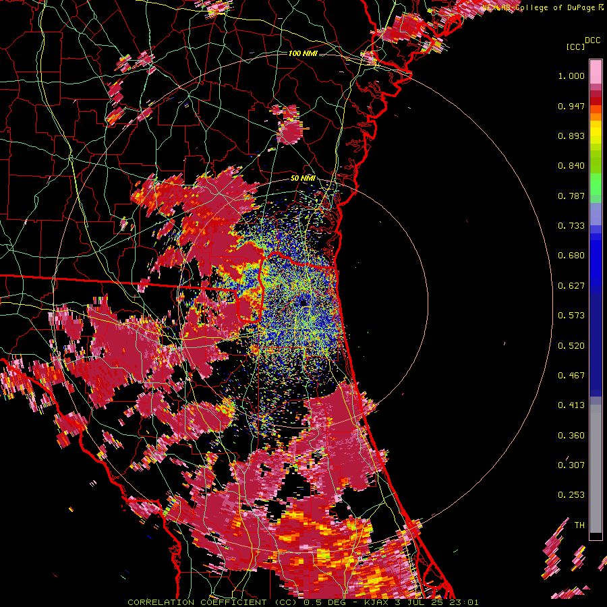Click the [CC] units label

[575, 47]
